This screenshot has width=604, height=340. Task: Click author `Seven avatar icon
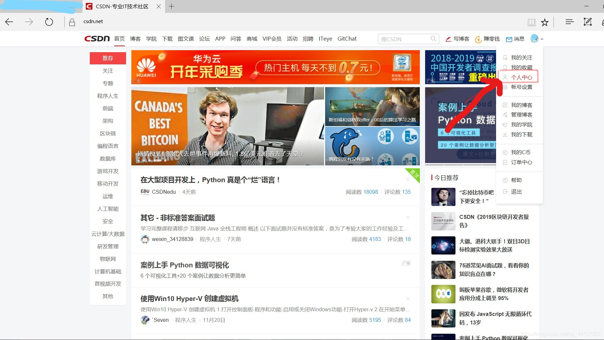click(x=145, y=320)
